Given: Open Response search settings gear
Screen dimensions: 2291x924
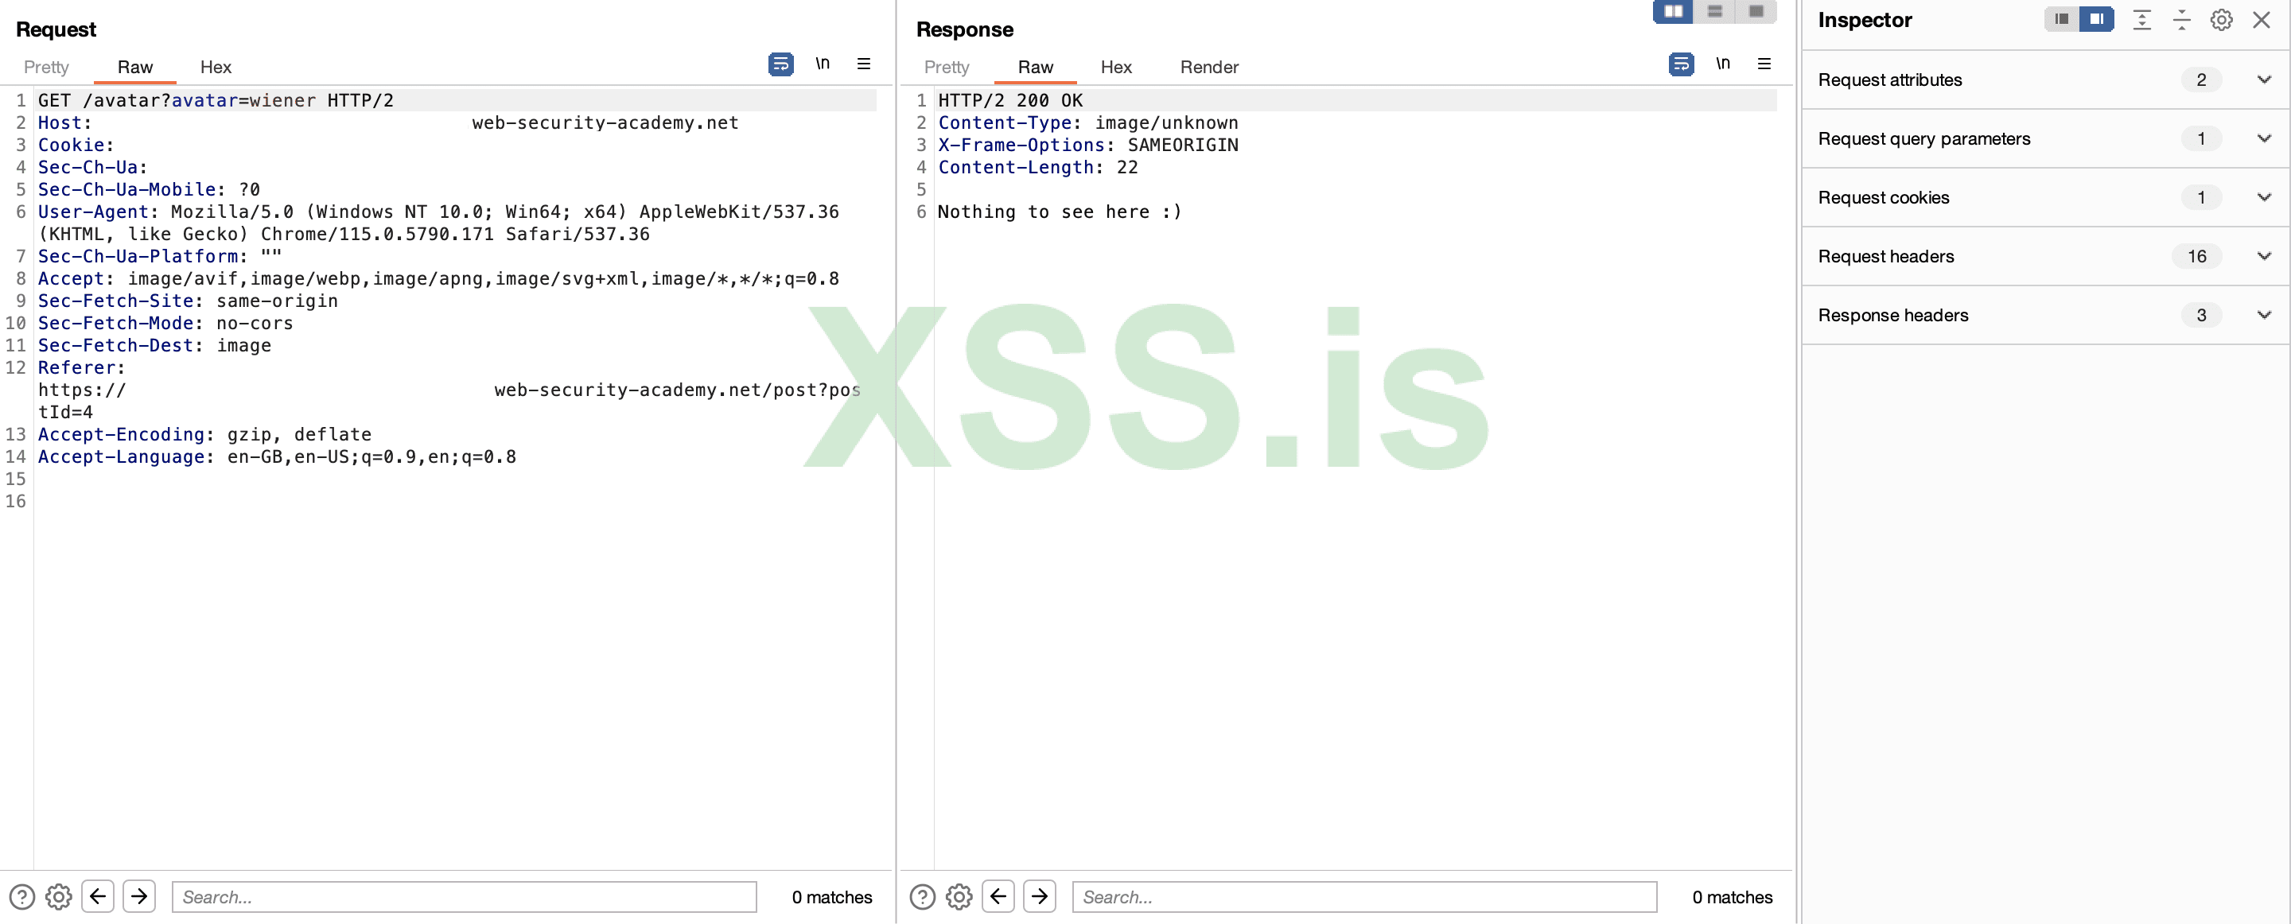Looking at the screenshot, I should [x=958, y=896].
